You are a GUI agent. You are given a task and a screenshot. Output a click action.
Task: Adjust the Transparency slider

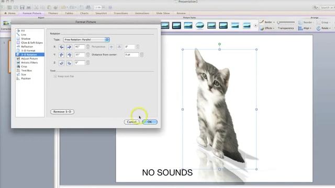[286, 22]
